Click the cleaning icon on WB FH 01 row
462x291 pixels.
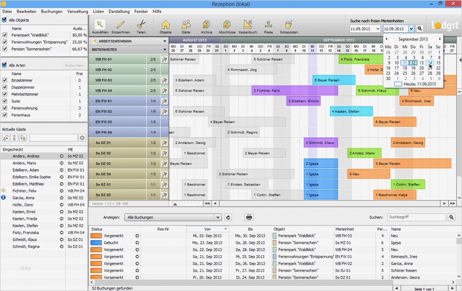164,59
